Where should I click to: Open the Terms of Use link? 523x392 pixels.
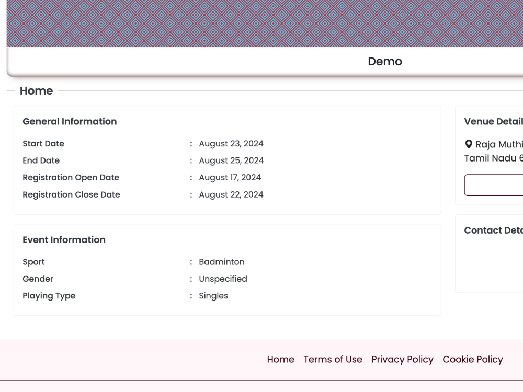(x=333, y=360)
